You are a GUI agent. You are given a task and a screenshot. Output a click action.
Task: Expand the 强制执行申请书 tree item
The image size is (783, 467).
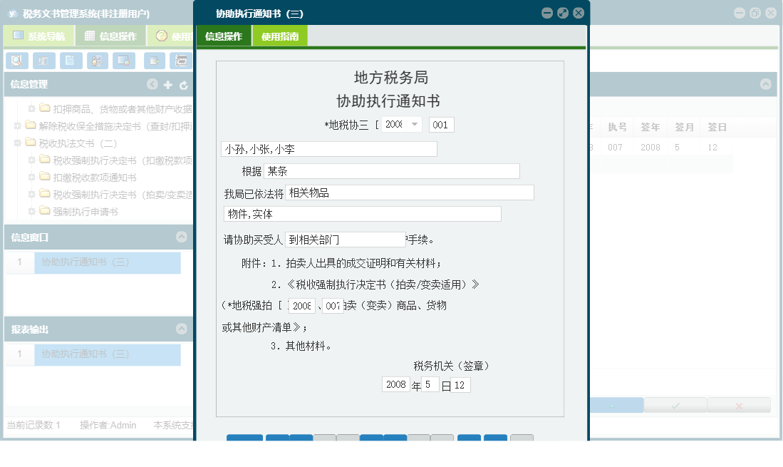[31, 211]
